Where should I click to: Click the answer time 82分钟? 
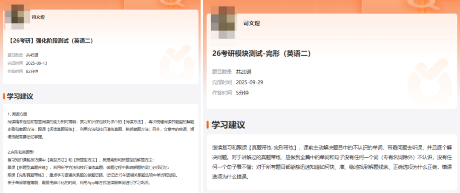(32, 71)
